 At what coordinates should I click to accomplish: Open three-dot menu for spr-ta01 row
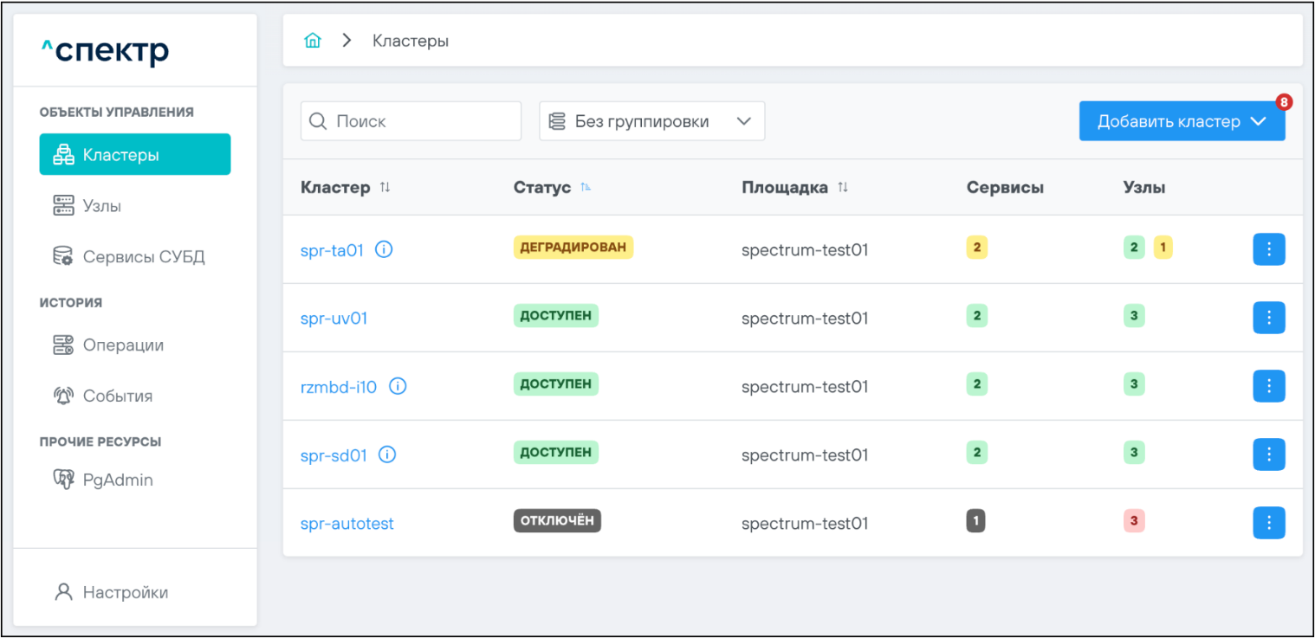pyautogui.click(x=1268, y=249)
